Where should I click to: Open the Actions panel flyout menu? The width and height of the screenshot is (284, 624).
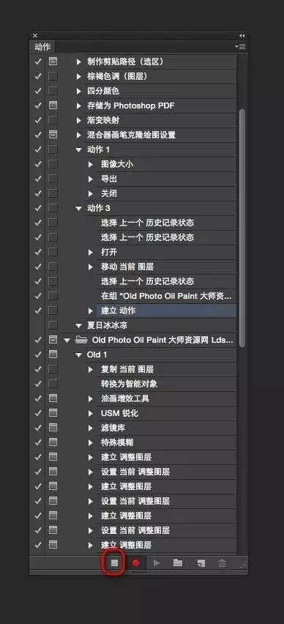[x=240, y=47]
